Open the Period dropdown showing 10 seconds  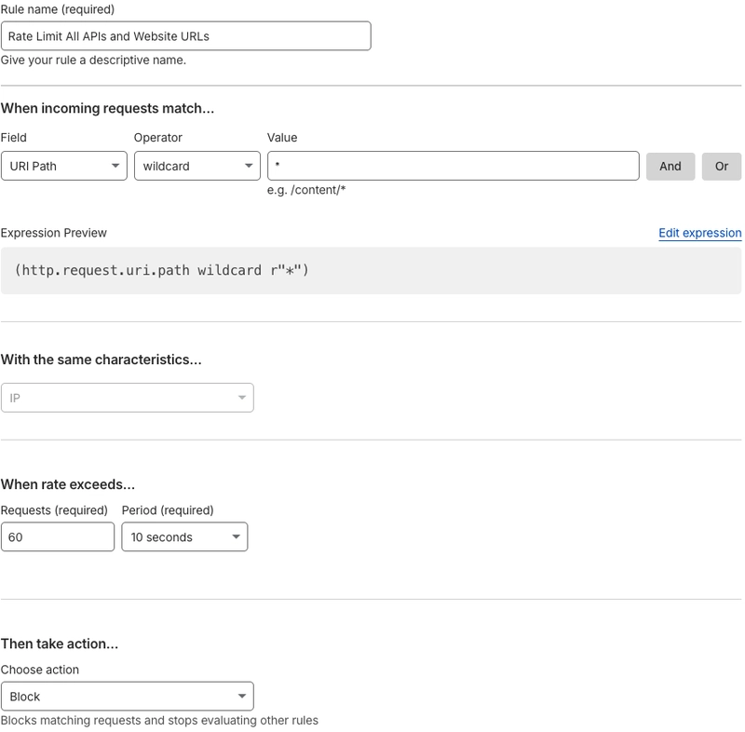click(x=184, y=536)
